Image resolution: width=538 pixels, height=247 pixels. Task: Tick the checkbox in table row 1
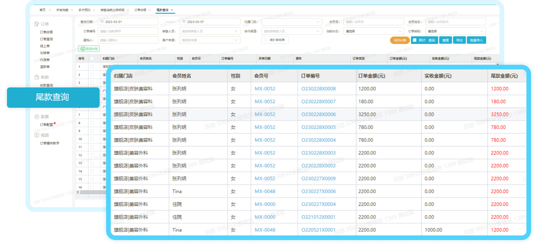click(x=92, y=67)
